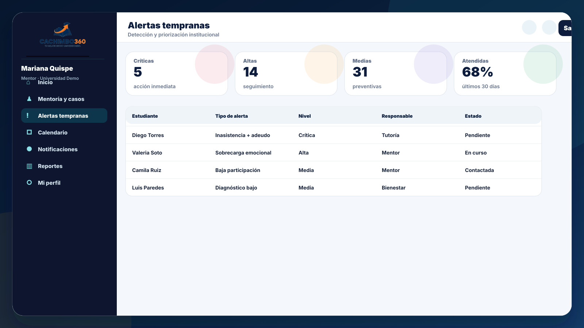Click the first round header button
This screenshot has height=328, width=584.
(529, 27)
